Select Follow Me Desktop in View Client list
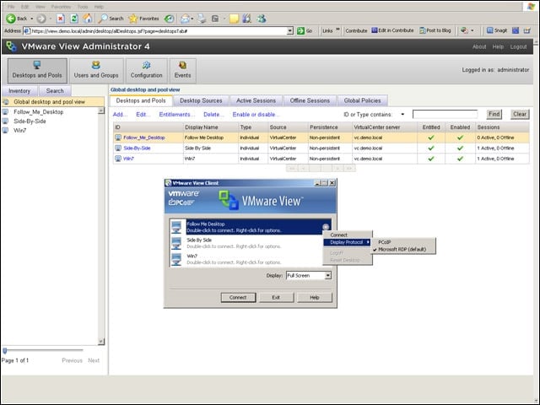The height and width of the screenshot is (405, 540). [251, 227]
